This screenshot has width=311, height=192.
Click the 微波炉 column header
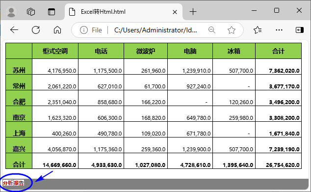146,51
